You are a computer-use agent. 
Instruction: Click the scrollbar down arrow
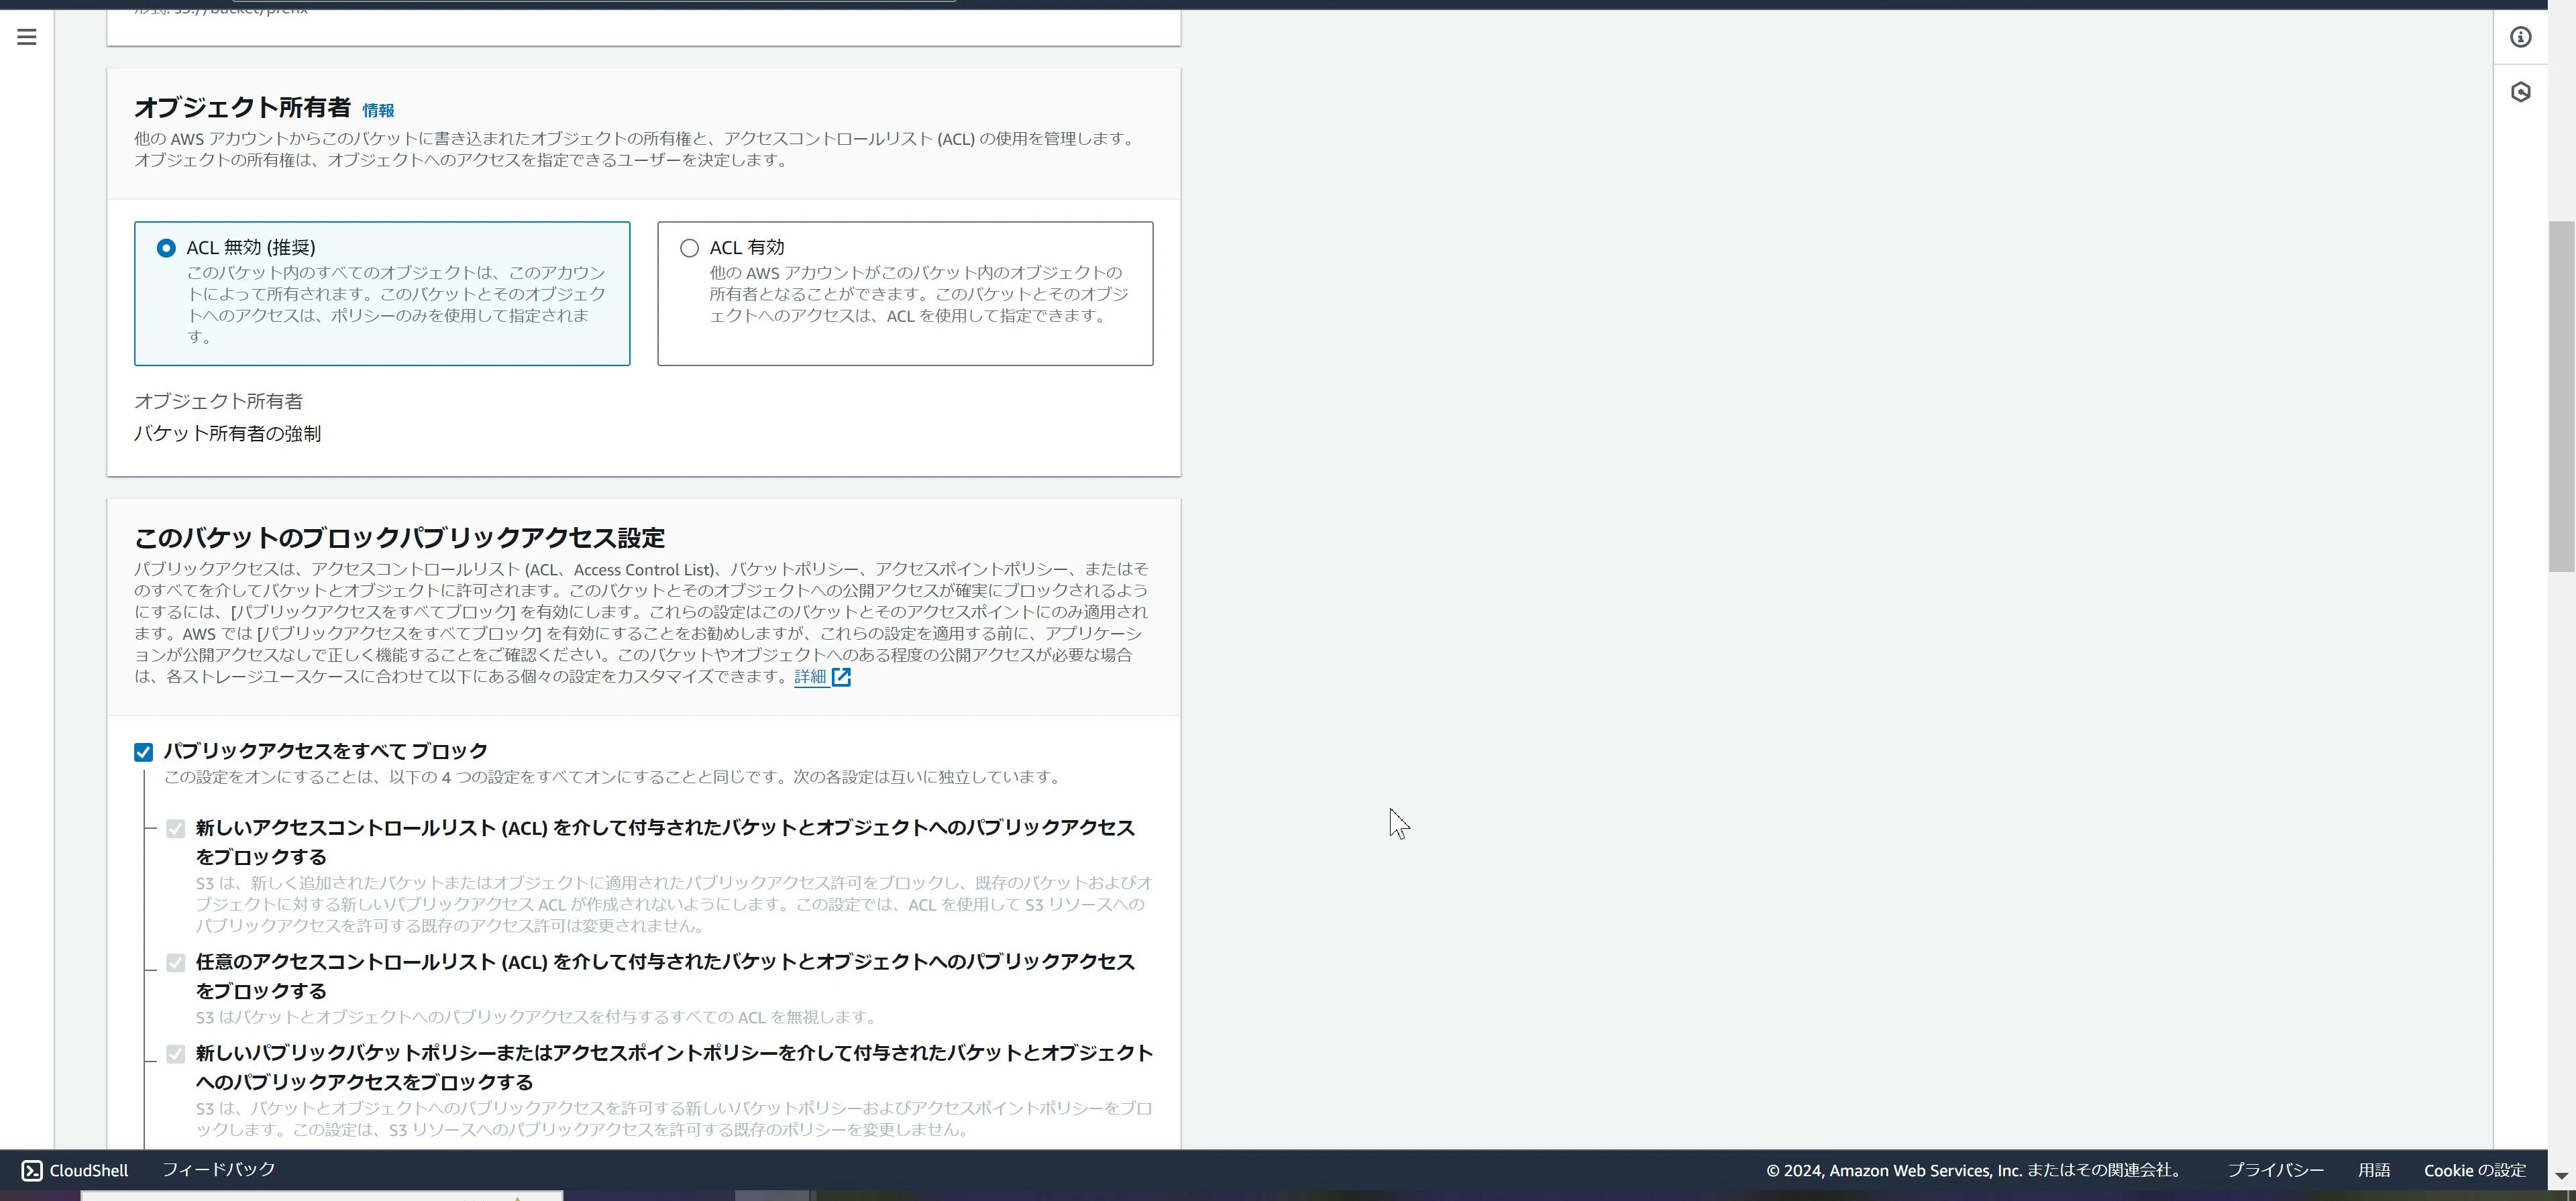pos(2561,1175)
